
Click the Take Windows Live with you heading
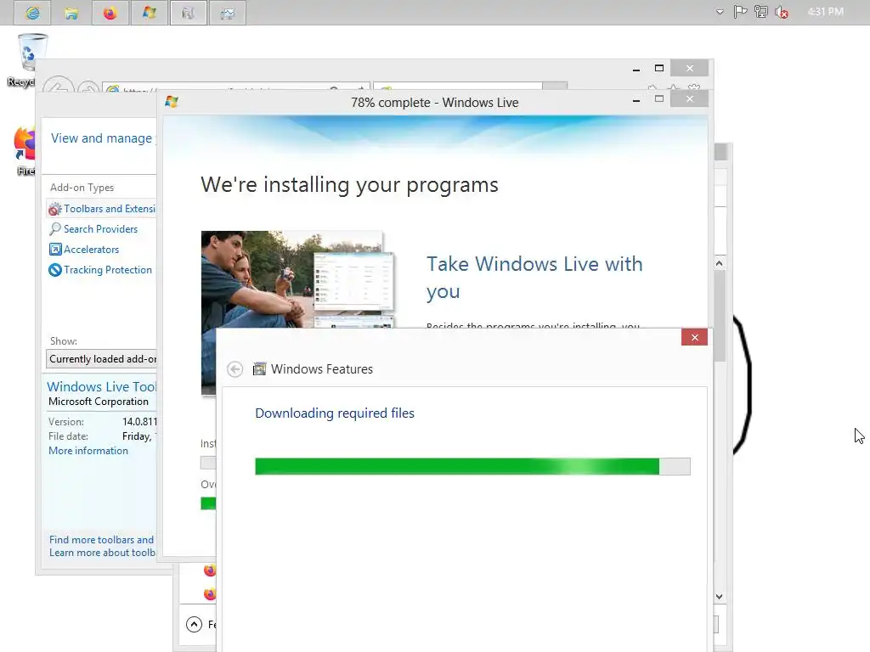[x=534, y=278]
